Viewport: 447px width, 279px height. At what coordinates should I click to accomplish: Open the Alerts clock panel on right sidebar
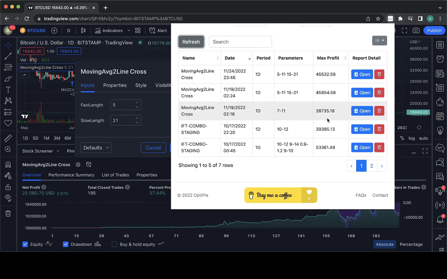tap(440, 58)
